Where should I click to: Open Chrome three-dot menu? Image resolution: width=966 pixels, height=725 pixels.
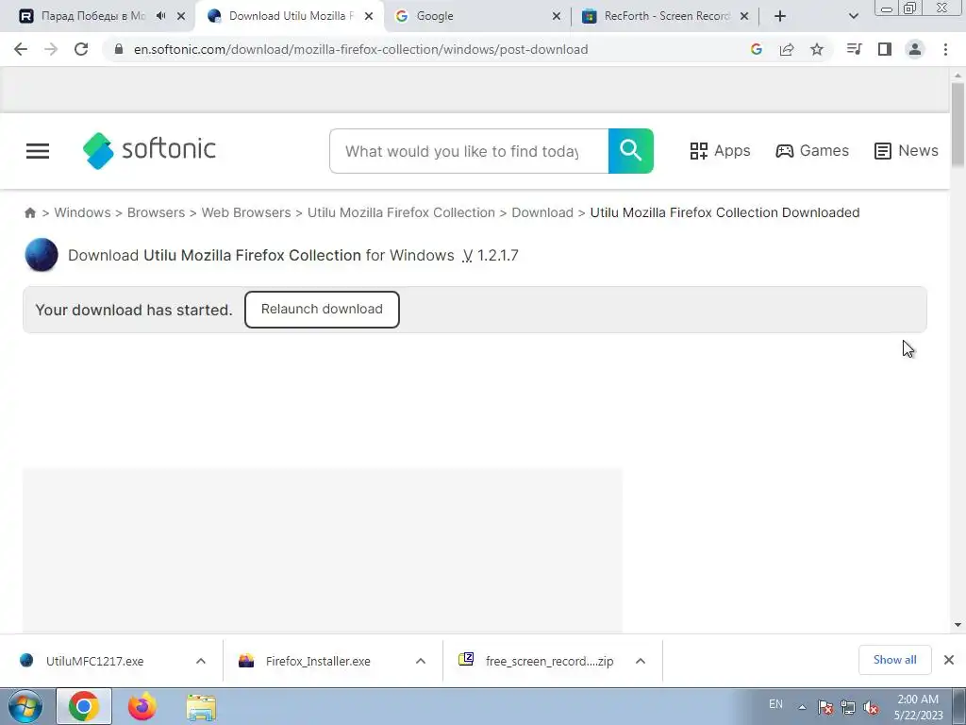(x=945, y=49)
